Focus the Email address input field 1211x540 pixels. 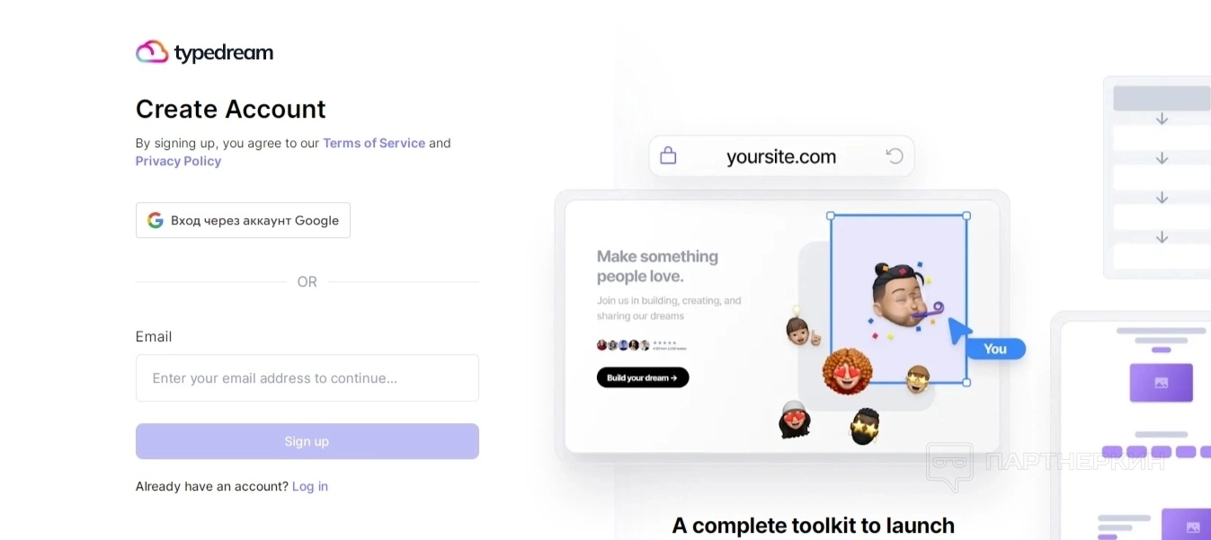[x=307, y=378]
